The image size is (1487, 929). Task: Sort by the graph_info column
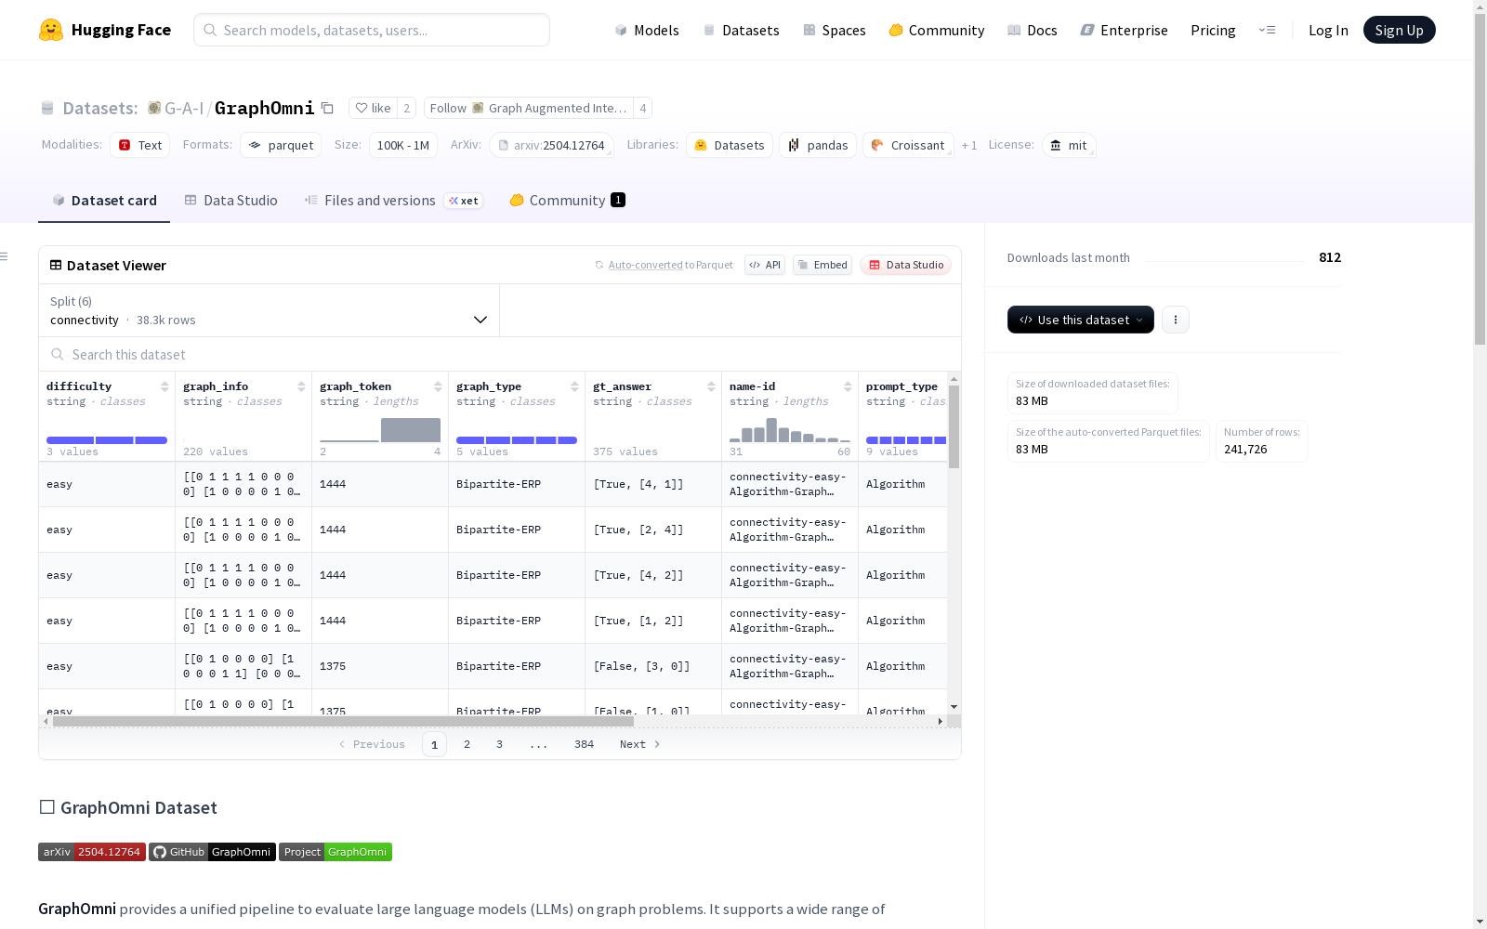pos(301,386)
